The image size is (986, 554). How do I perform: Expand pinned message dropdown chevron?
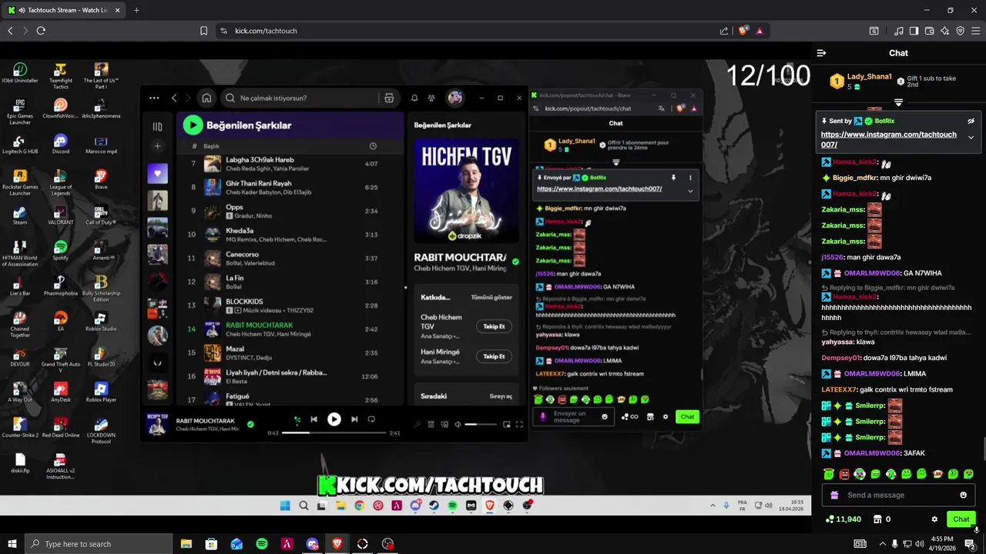(971, 138)
